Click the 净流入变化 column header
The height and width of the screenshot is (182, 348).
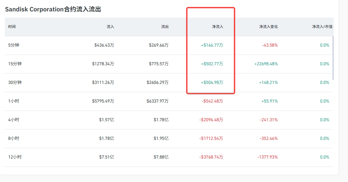[268, 27]
